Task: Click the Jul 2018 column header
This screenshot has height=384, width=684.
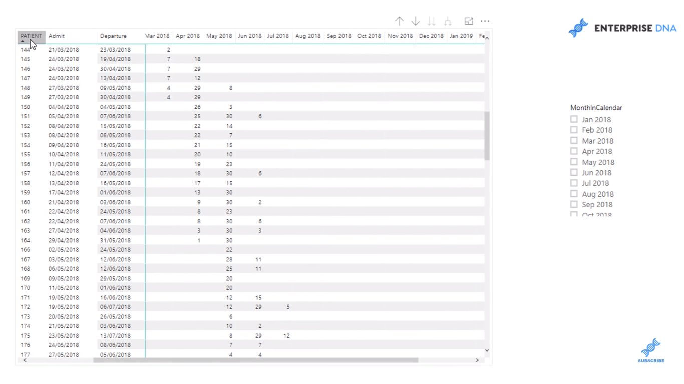Action: (x=278, y=36)
